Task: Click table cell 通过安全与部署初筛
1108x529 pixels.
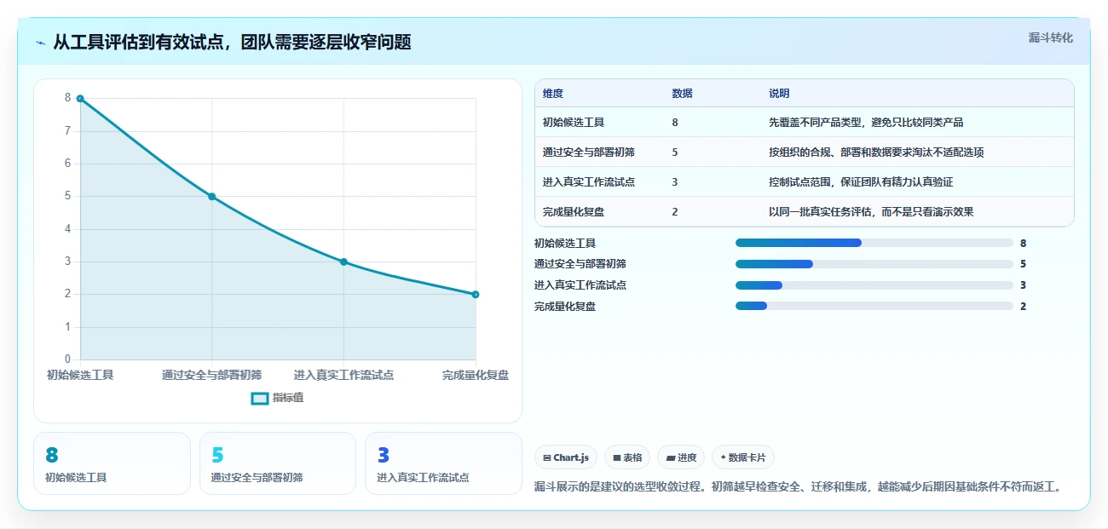Action: [x=589, y=152]
